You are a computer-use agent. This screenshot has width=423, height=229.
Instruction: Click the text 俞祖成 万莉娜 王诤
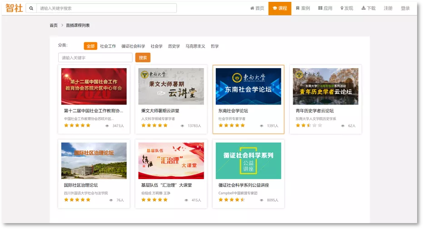point(156,193)
